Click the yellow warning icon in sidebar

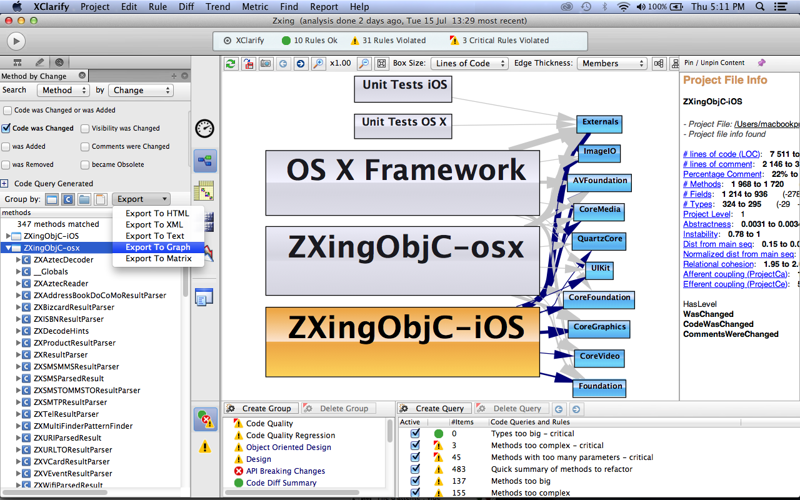[205, 447]
